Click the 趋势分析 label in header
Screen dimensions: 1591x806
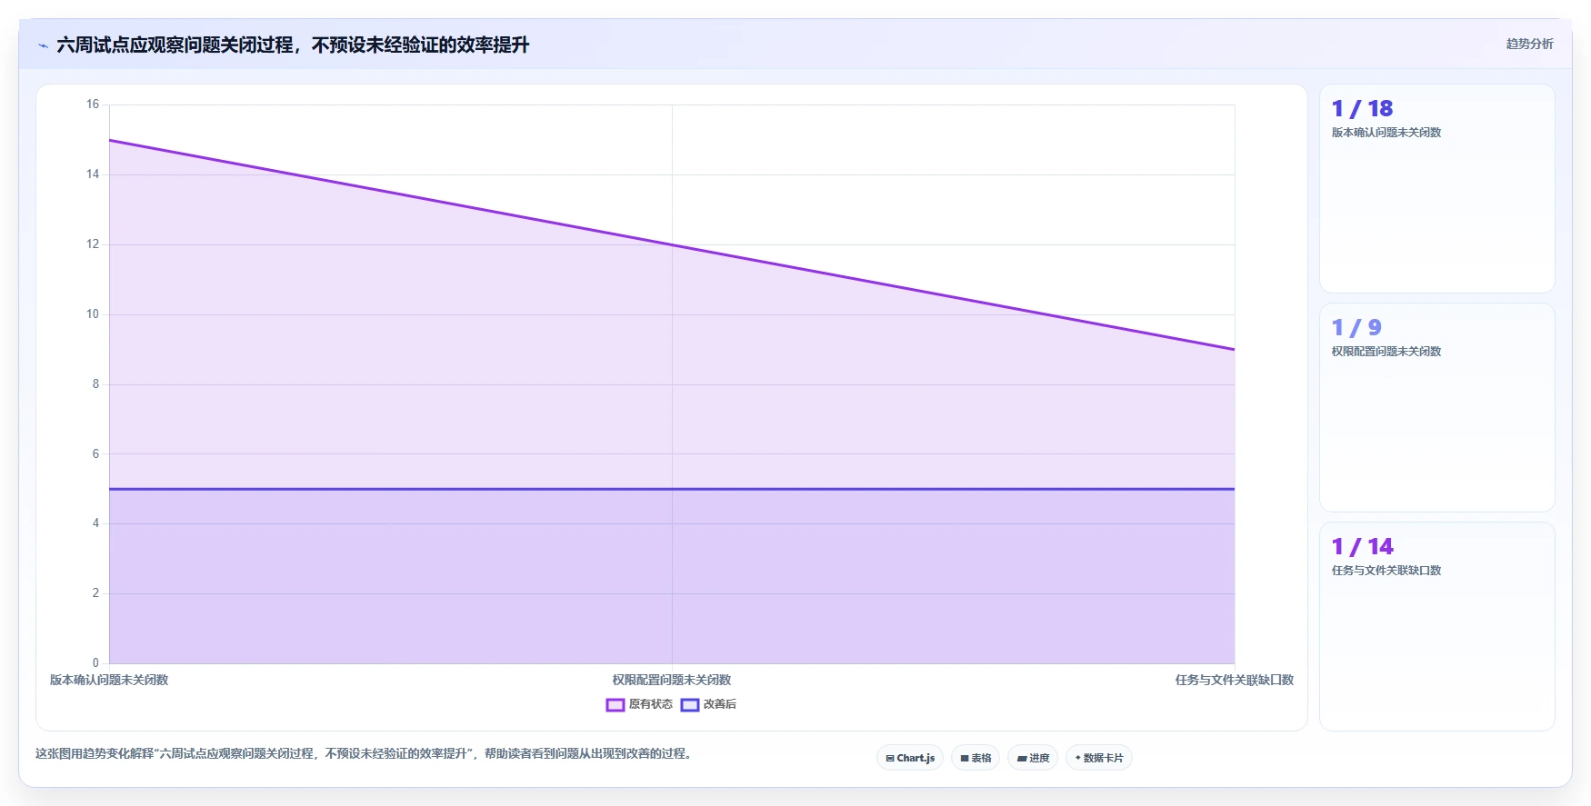tap(1530, 44)
